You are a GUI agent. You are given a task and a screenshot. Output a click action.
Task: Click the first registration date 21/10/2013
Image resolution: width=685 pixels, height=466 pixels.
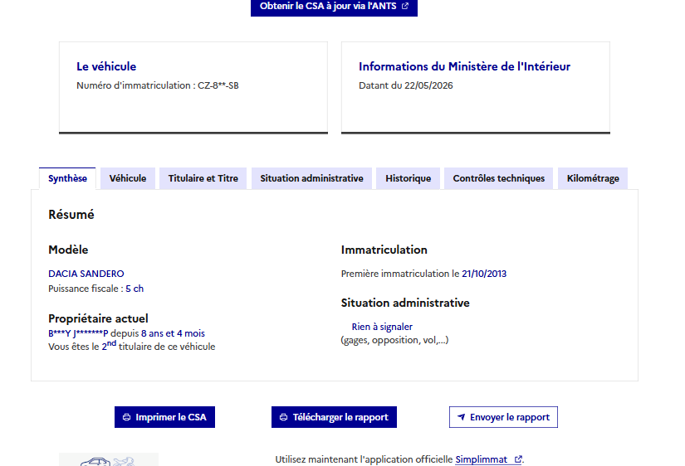(x=484, y=274)
